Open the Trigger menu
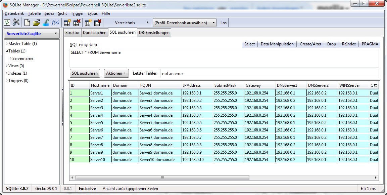 tap(77, 13)
